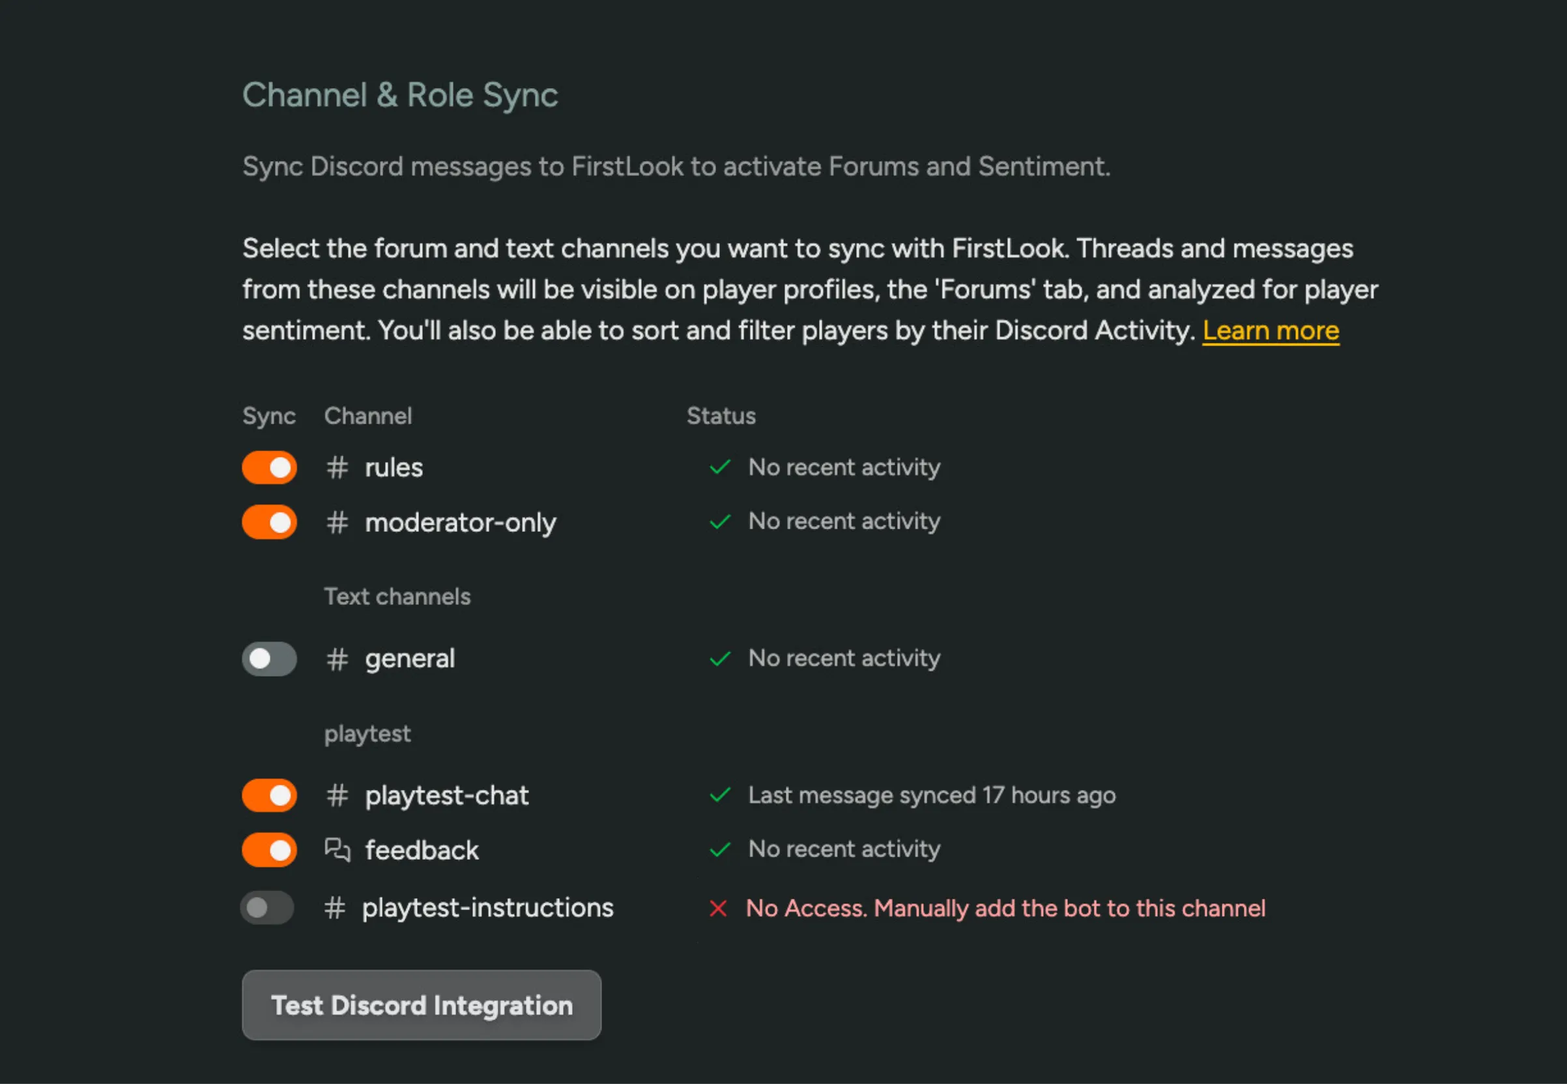Click the forum icon beside feedback channel
Viewport: 1567px width, 1084px height.
(x=338, y=850)
